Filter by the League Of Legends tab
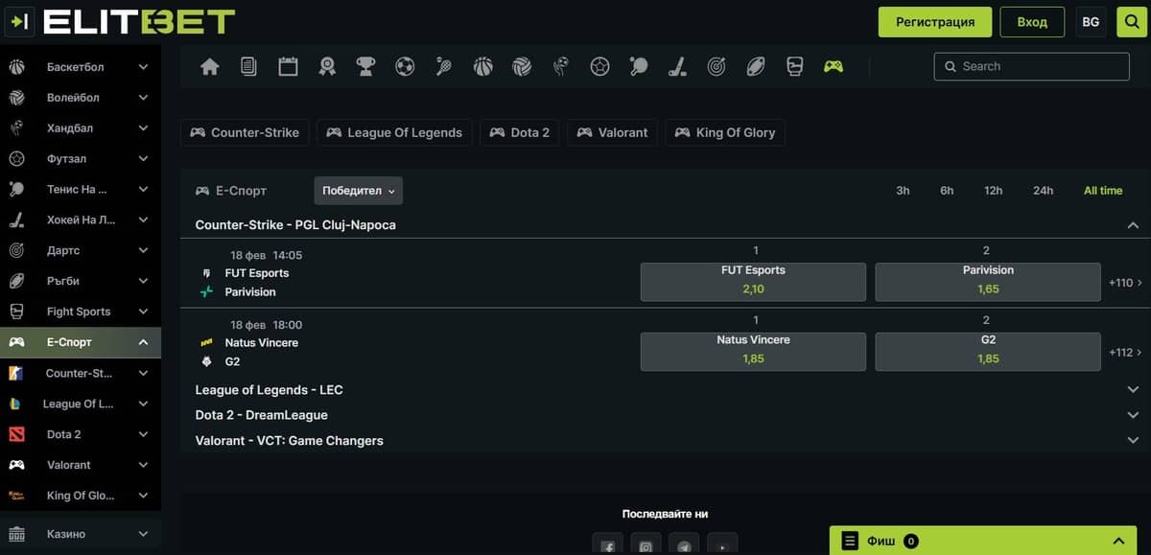1151x555 pixels. tap(394, 132)
